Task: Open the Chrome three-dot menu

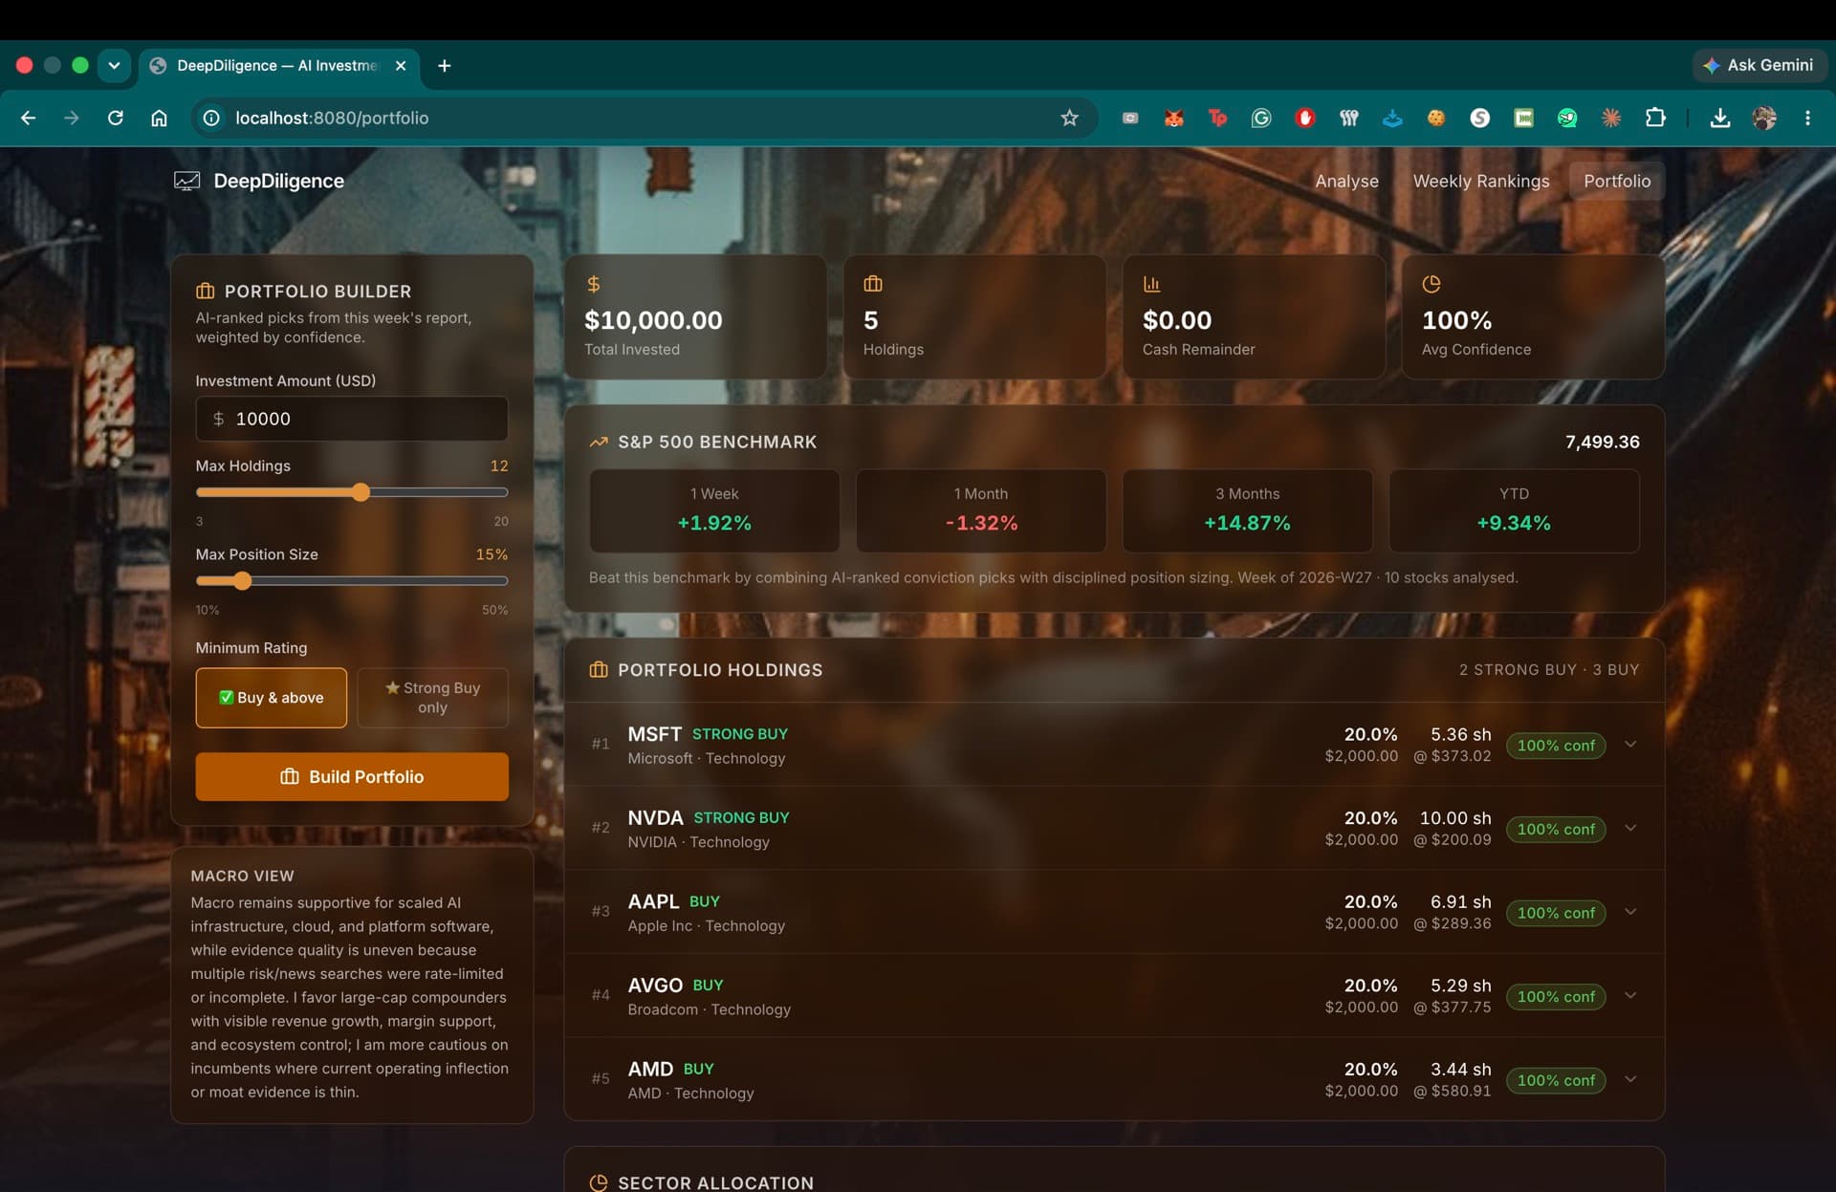Action: (x=1807, y=118)
